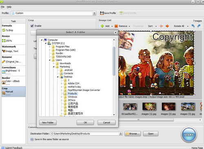Screen dimensions: 204x149
Task: Collapse the Marketing folder node
Action: coord(53,67)
